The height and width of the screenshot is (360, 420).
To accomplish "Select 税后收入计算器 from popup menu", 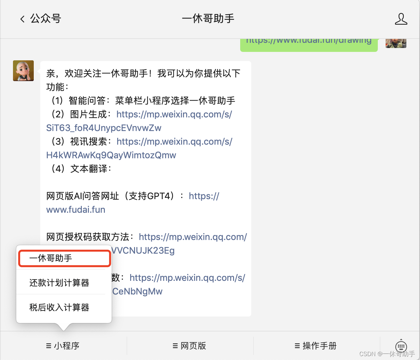I will coord(59,307).
